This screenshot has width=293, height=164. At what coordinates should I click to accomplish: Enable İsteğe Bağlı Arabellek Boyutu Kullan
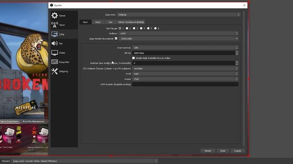coord(133,58)
